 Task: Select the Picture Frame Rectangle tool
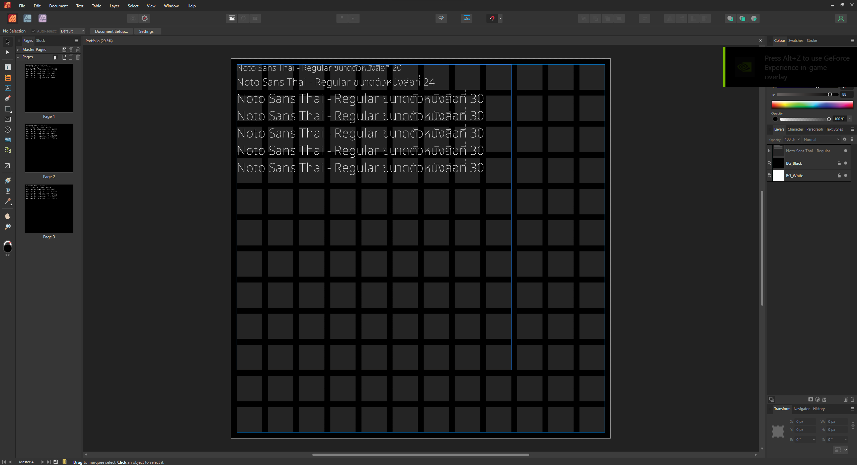8,119
